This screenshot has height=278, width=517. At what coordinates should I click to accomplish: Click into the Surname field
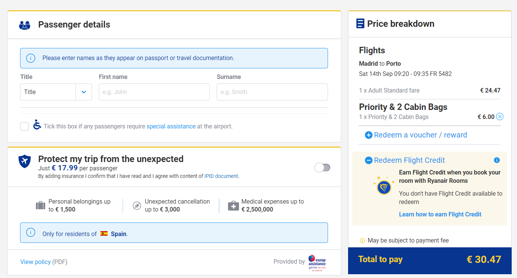(272, 92)
